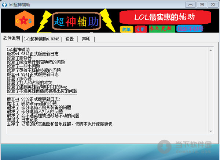Image resolution: width=220 pixels, height=160 pixels.
Task: Click the line 修复了英雄不释放技能的问题
Action: tap(34, 70)
